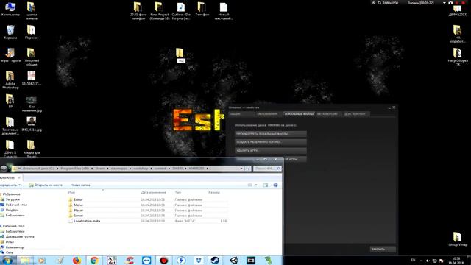Select the IMG_4311.jpg desktop file
This screenshot has height=265, width=471.
point(32,124)
